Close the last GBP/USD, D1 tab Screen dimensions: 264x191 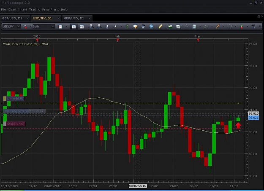point(90,18)
